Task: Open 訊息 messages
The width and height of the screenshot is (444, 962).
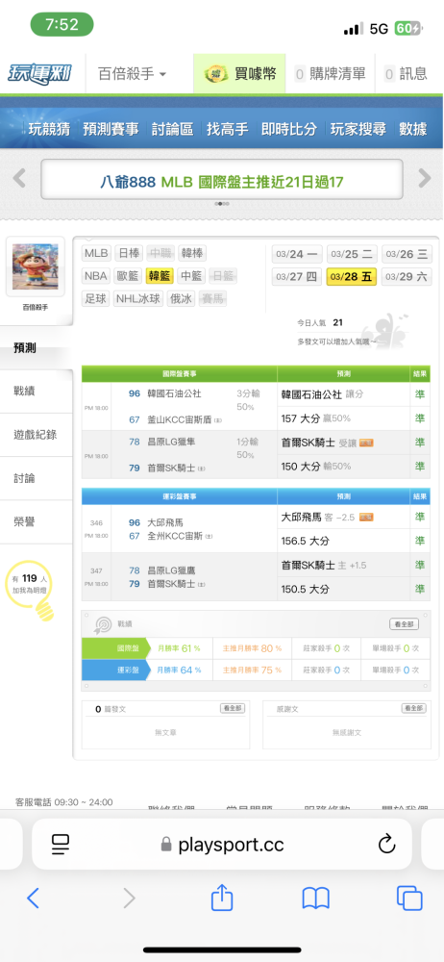Action: click(x=407, y=74)
